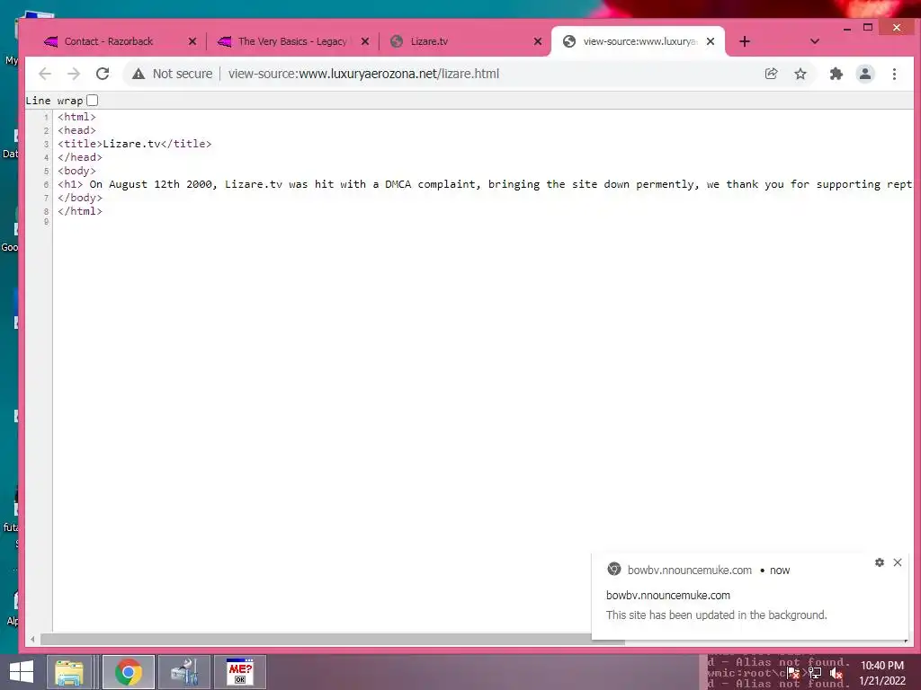Open a new browser tab
Viewport: 921px width, 690px height.
tap(744, 41)
